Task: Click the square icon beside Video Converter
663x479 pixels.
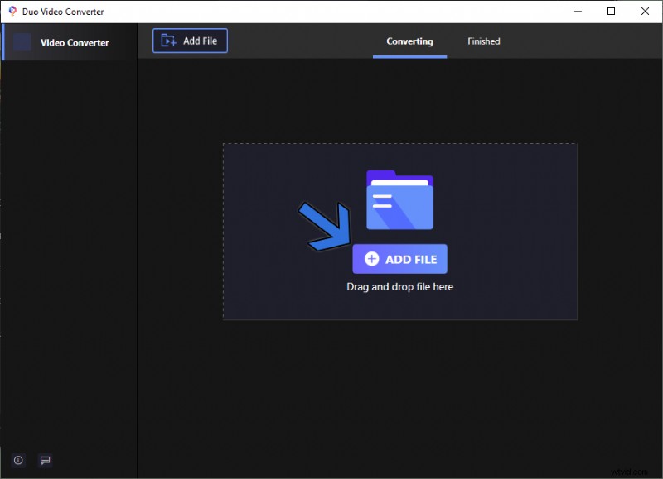Action: [22, 42]
